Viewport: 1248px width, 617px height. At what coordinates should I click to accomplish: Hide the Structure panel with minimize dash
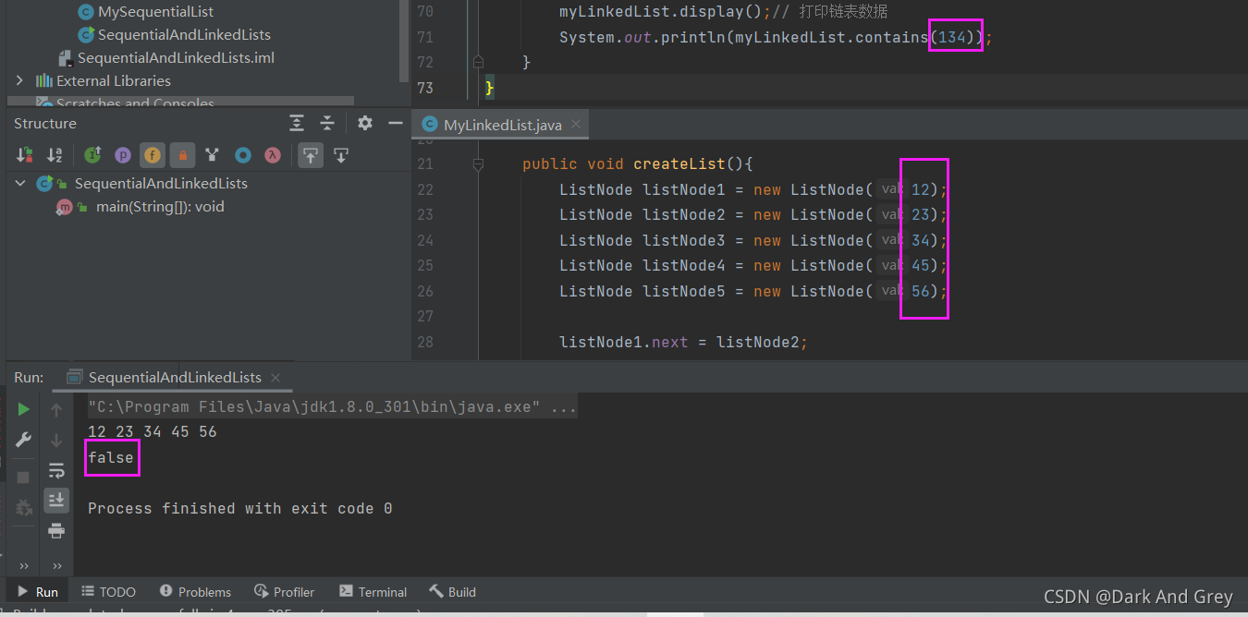tap(396, 123)
